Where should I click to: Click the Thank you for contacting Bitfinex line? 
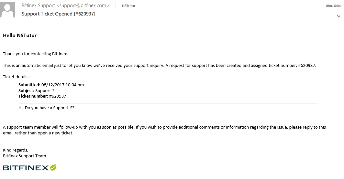tap(35, 54)
